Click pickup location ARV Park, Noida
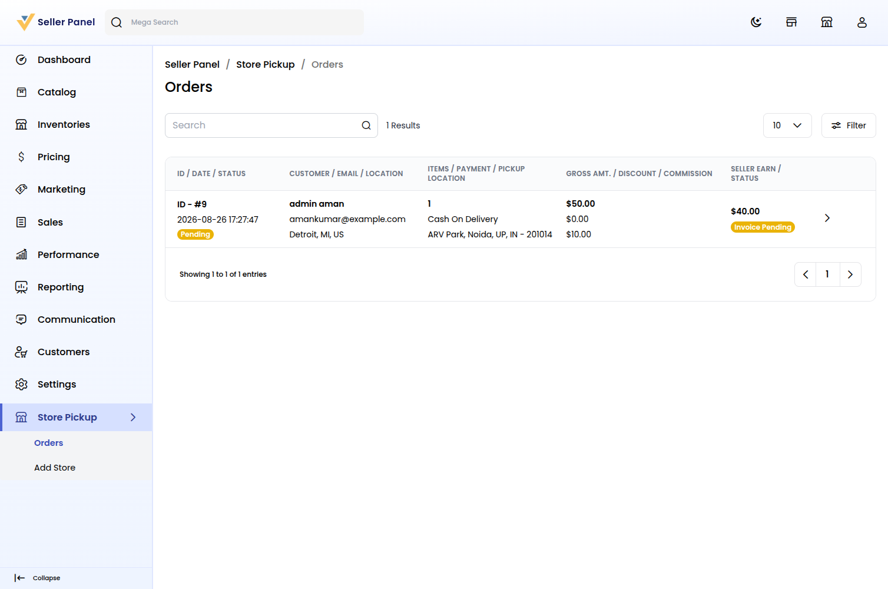The width and height of the screenshot is (888, 589). (490, 234)
